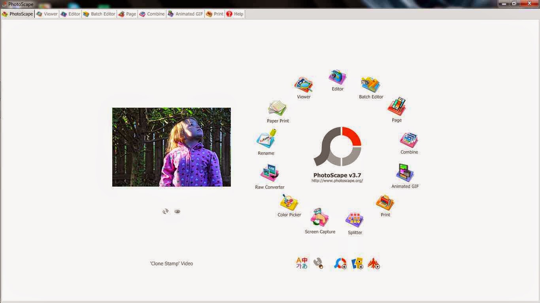Switch to the Animated GIF tab
The height and width of the screenshot is (303, 540).
coord(185,14)
